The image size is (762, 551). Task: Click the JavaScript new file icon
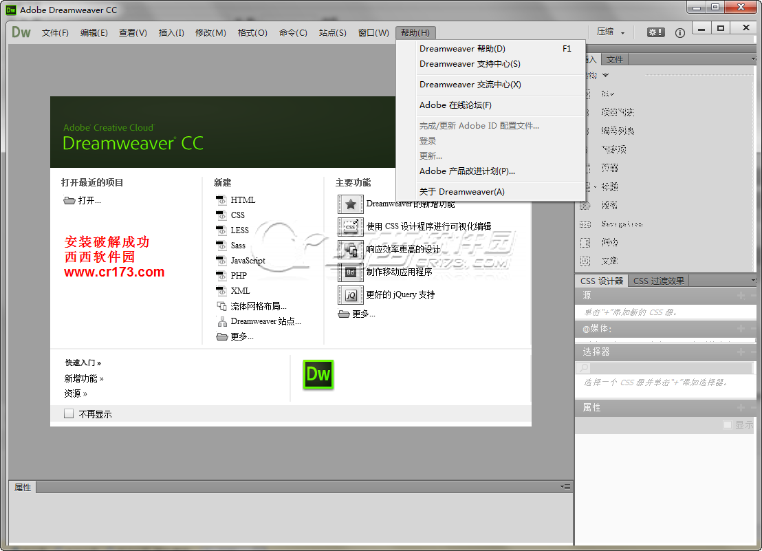pos(221,261)
